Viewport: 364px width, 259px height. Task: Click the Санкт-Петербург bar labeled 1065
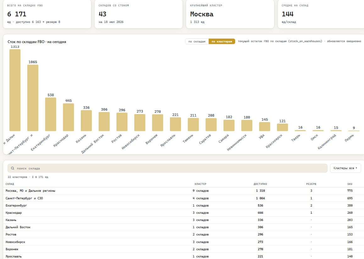[x=33, y=98]
